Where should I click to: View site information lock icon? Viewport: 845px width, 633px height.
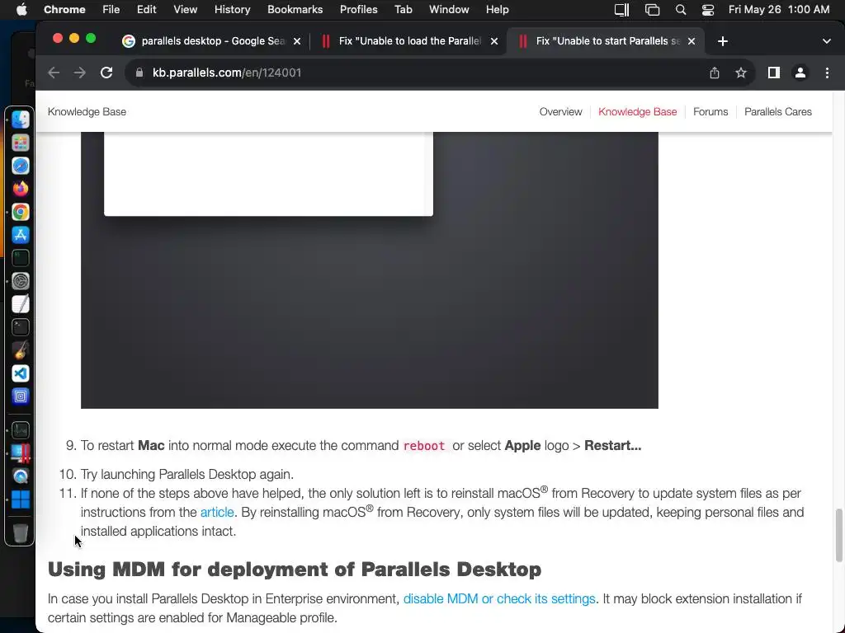click(139, 73)
